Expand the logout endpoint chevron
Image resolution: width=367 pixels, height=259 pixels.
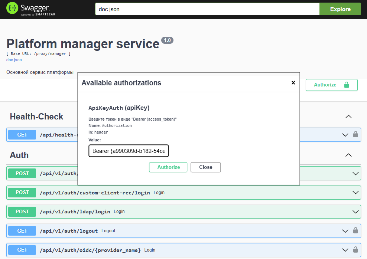pos(345,231)
